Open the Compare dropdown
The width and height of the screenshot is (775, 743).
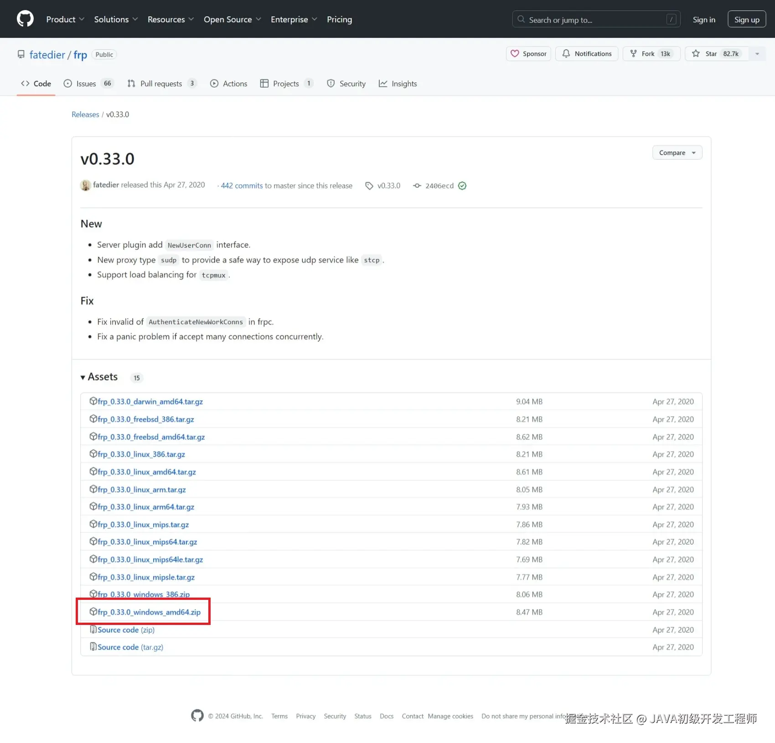coord(677,153)
